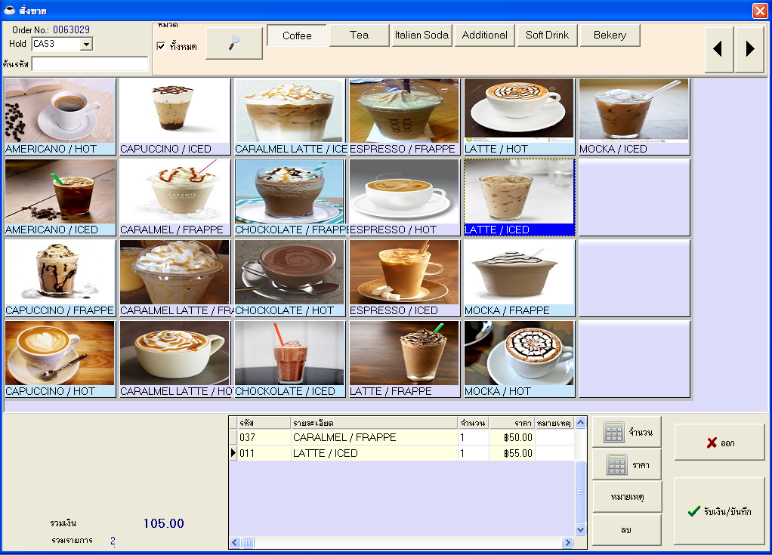The image size is (772, 555).
Task: Pick the LATTE / HOT product
Action: [520, 116]
